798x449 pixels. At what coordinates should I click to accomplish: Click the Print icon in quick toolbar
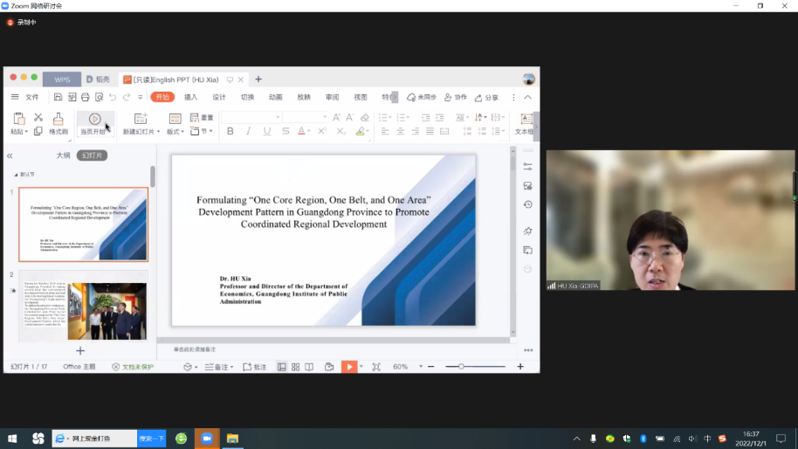(x=85, y=97)
